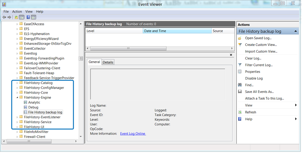Viewport: 302px width, 153px height.
Task: Sort by the Date and Time column header
Action: coord(177,31)
